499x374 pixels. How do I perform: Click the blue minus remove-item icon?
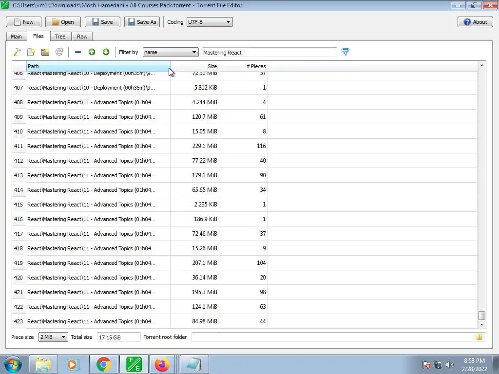(77, 52)
